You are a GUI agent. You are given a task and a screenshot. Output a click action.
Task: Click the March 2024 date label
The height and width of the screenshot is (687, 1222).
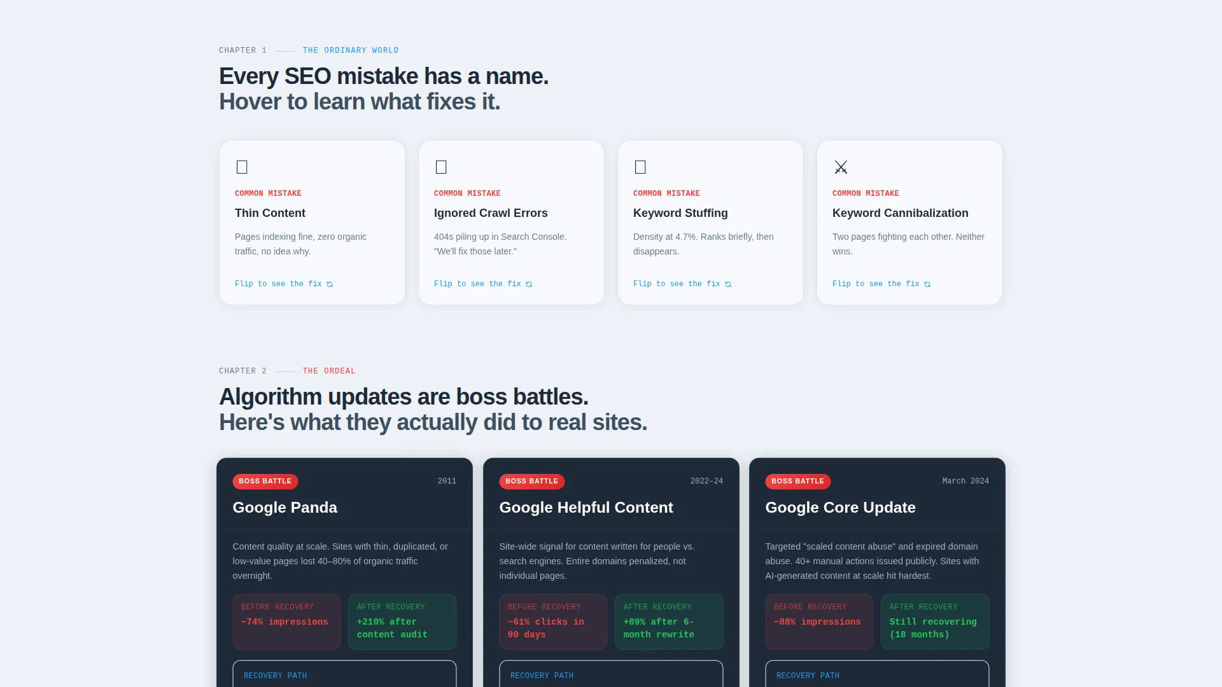[x=966, y=482]
